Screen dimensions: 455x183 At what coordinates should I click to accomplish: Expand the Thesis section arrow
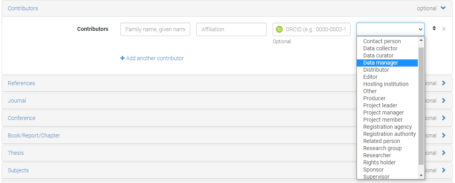click(444, 153)
